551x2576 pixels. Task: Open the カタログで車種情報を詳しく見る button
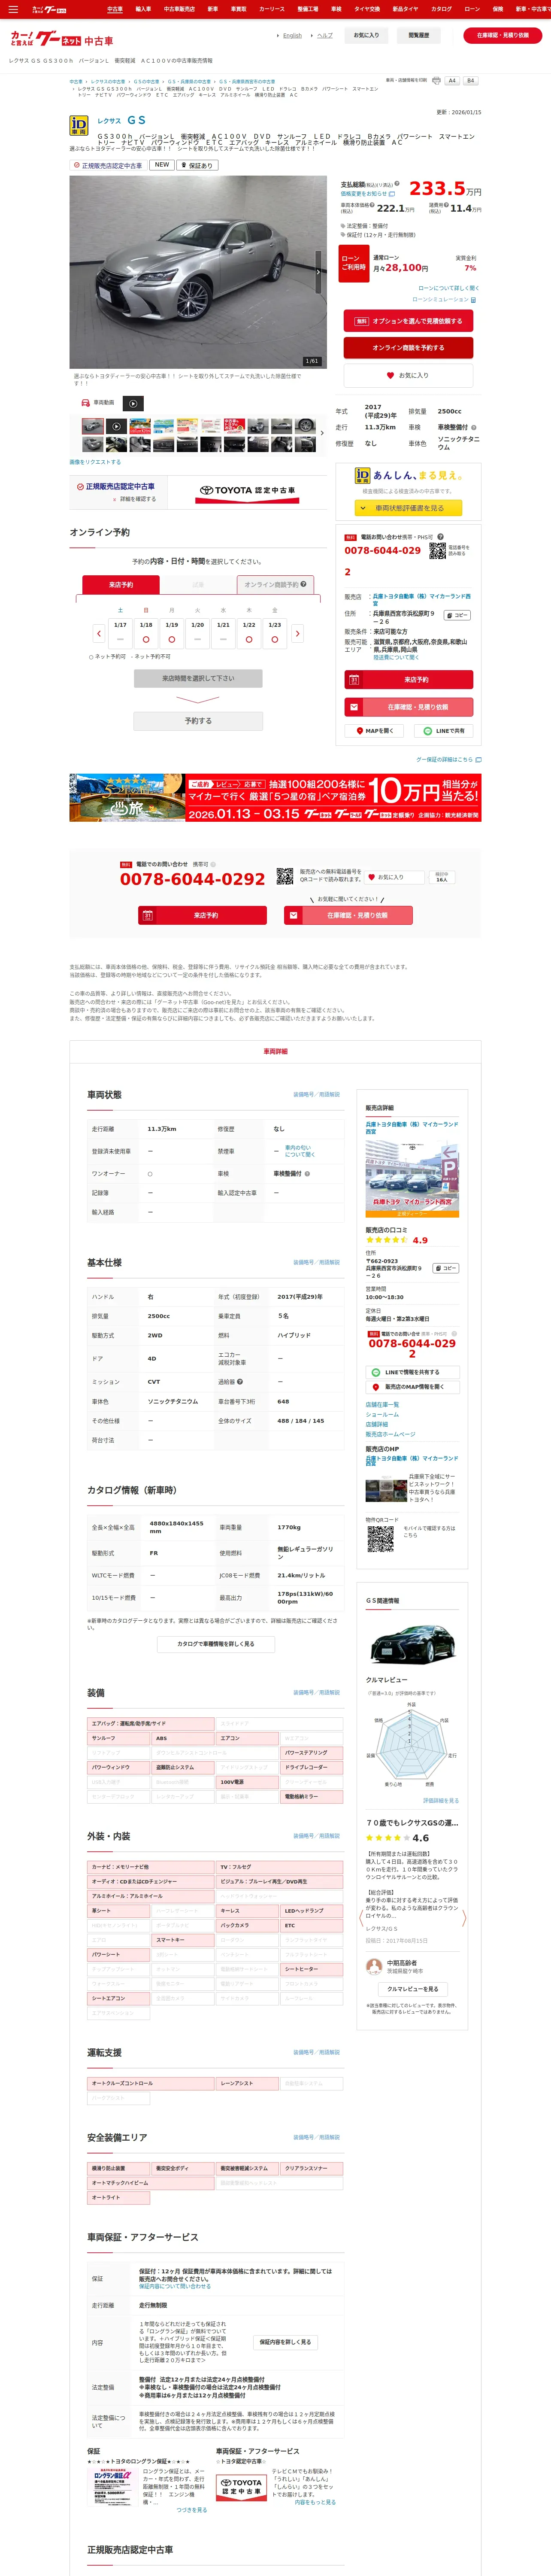(x=216, y=1644)
